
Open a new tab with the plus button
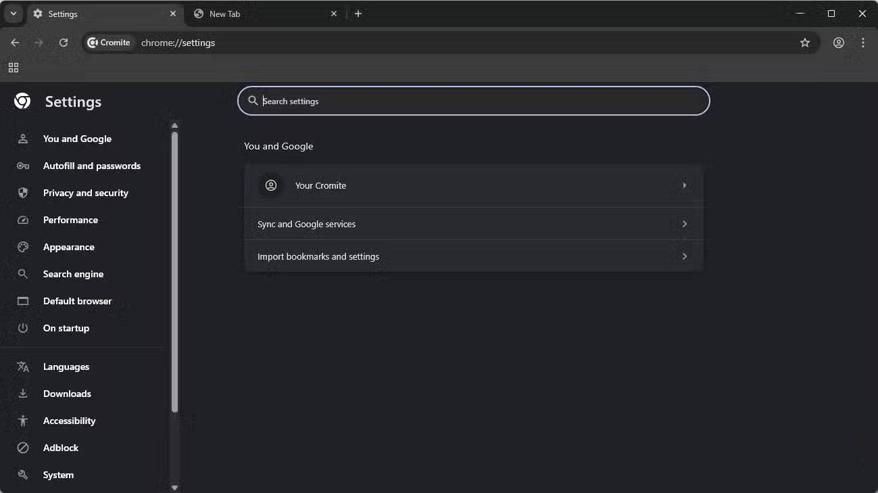coord(358,14)
